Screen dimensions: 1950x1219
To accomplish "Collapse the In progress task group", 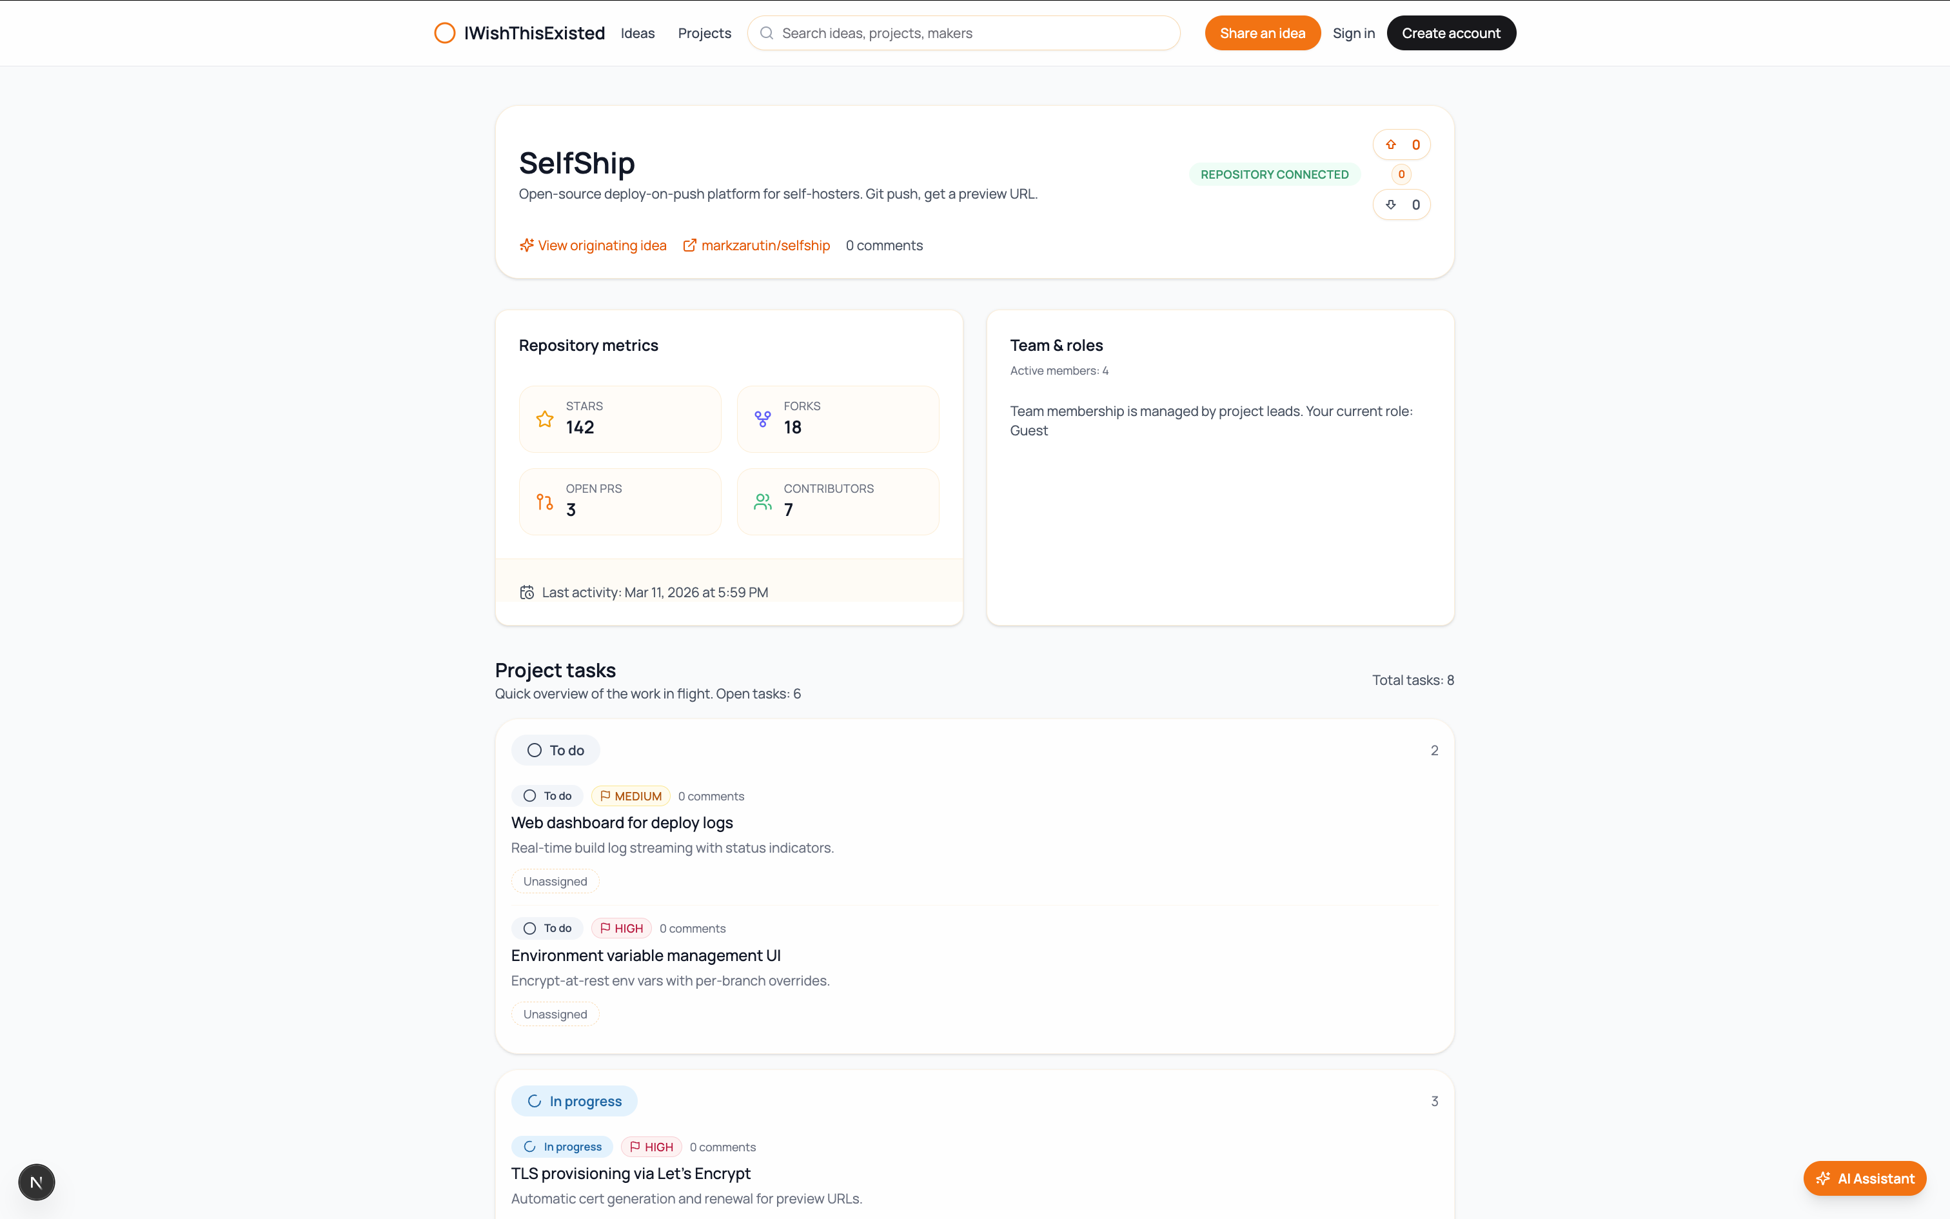I will click(574, 1100).
